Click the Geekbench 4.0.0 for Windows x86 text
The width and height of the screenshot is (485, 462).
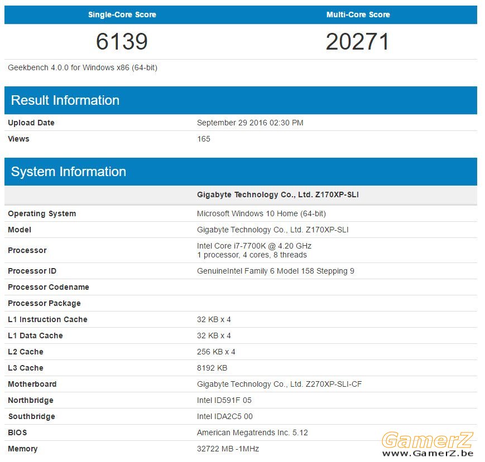(x=83, y=67)
